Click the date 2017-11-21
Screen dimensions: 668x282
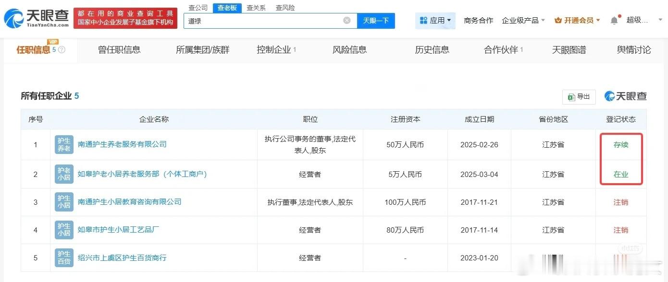(x=479, y=202)
